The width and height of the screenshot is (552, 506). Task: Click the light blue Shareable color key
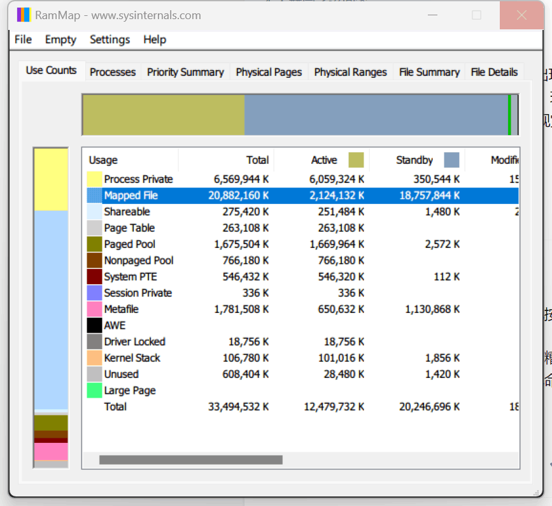(93, 212)
